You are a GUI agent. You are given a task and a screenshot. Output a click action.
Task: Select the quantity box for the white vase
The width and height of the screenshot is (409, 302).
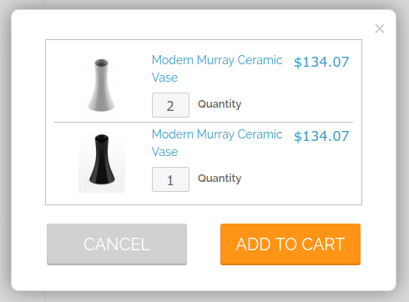coord(170,105)
